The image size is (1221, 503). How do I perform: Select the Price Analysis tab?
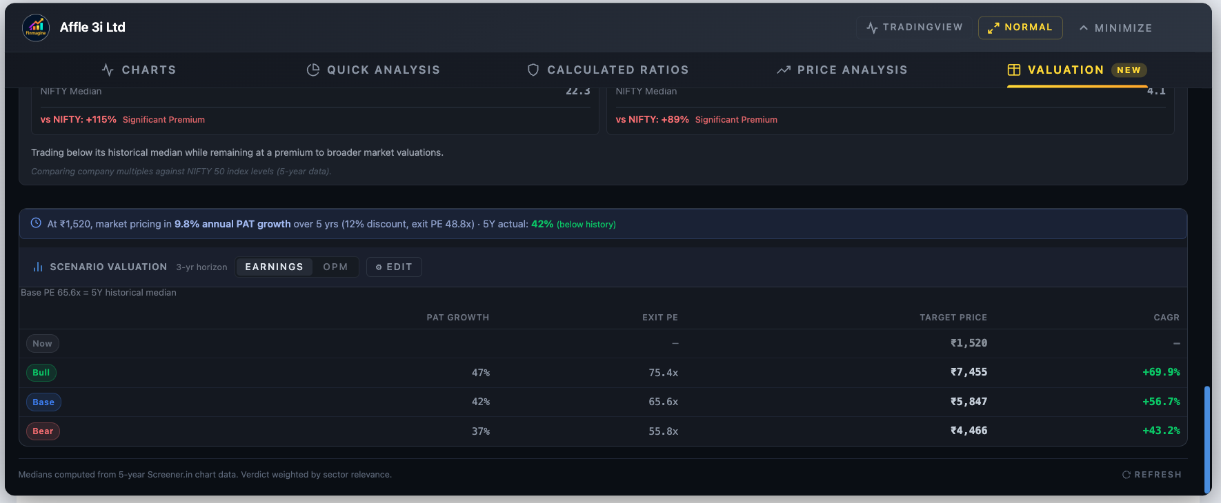[x=842, y=70]
